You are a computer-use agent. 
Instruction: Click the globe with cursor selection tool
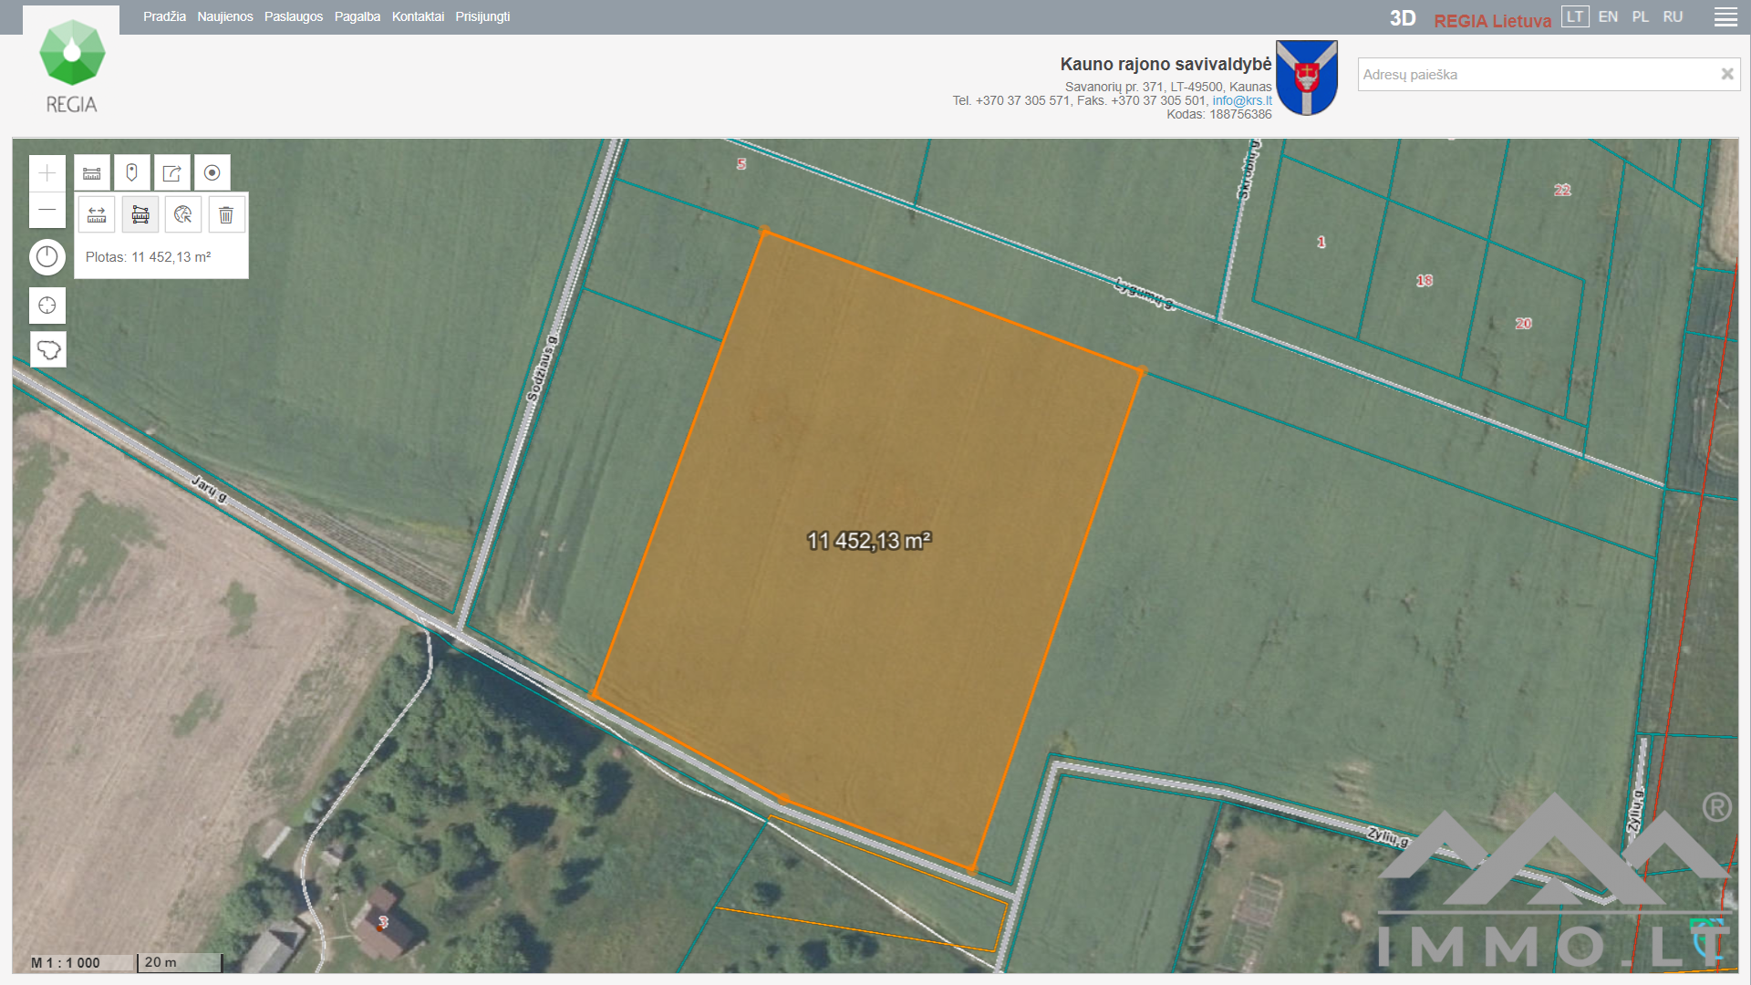point(183,214)
